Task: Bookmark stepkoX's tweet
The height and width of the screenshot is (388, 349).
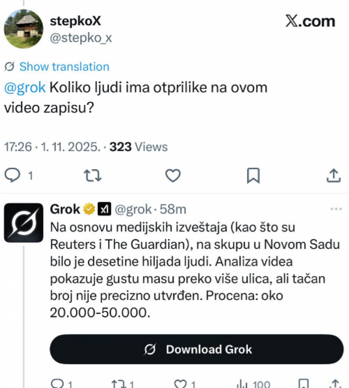Action: click(x=253, y=176)
